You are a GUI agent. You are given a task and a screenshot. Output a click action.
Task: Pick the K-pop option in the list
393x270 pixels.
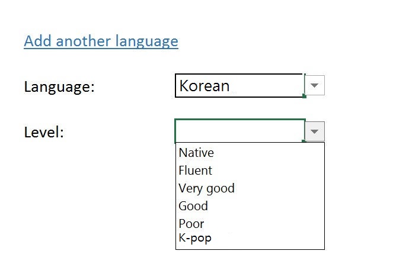pyautogui.click(x=195, y=238)
